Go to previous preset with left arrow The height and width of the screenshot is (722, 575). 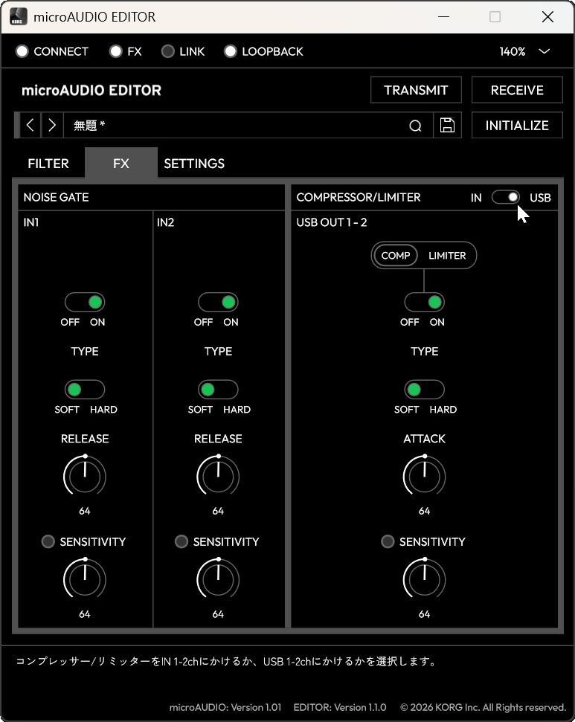[30, 125]
